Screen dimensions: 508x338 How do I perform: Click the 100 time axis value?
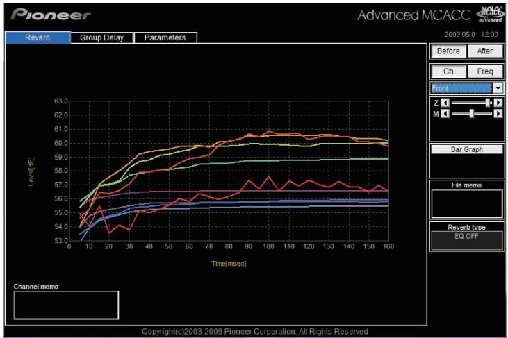coord(268,246)
